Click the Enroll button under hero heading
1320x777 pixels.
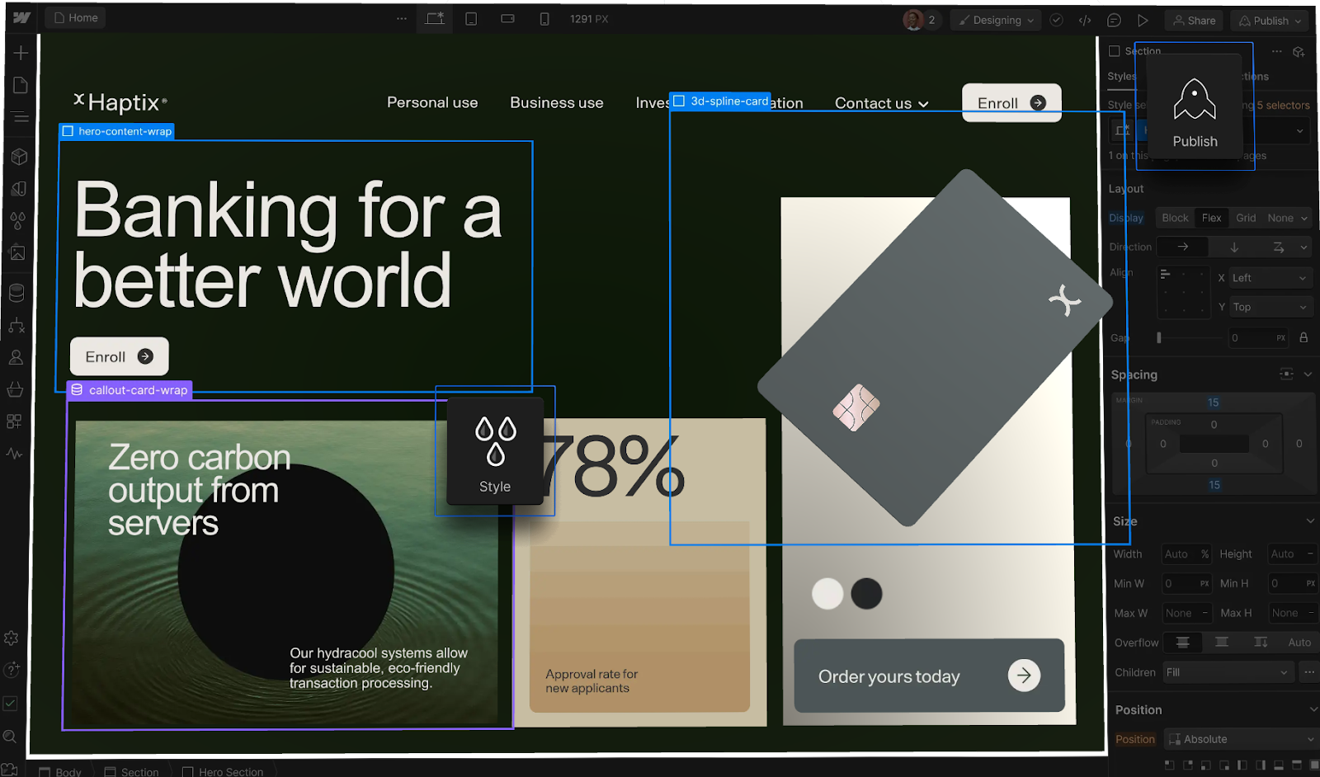[x=120, y=356]
